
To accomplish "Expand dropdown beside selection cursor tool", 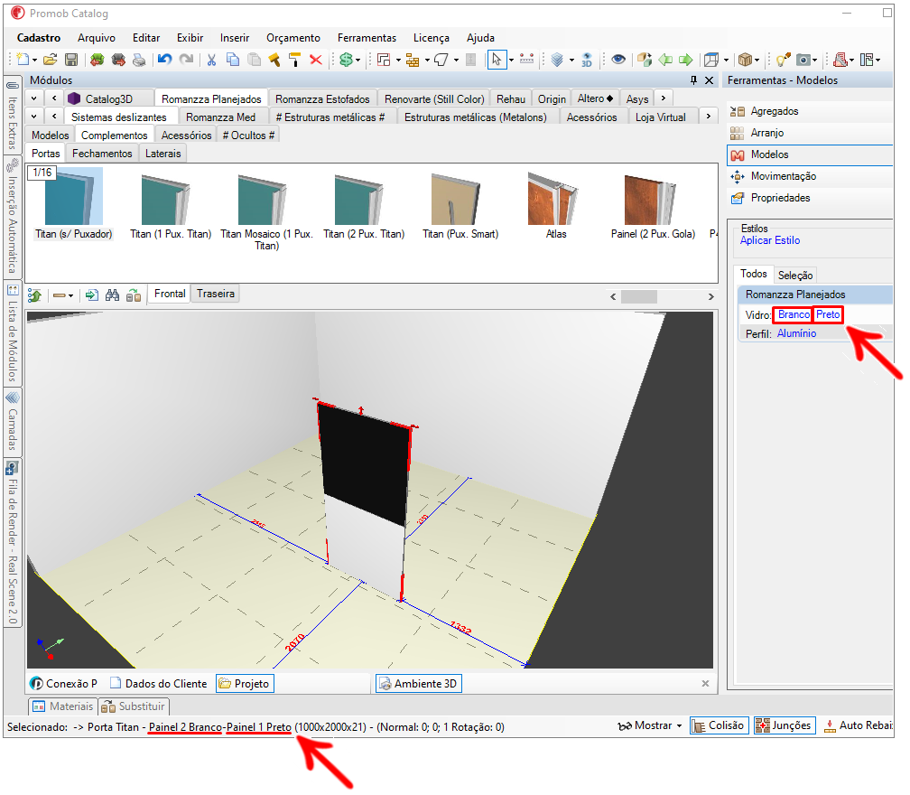I will tap(511, 61).
